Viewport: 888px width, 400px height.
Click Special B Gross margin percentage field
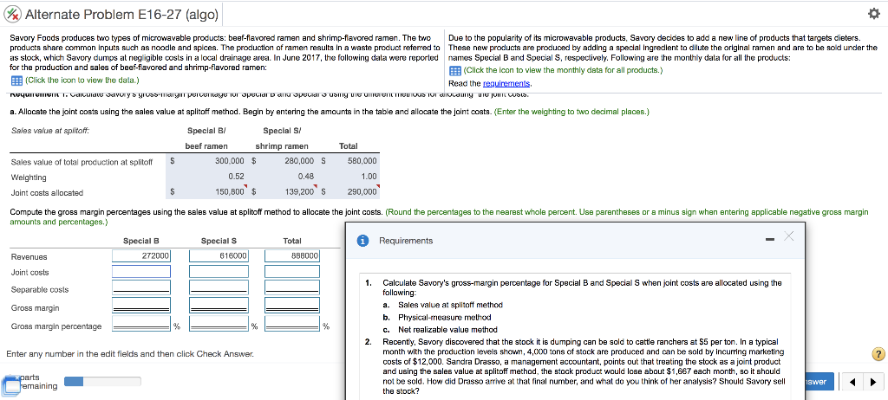point(141,326)
